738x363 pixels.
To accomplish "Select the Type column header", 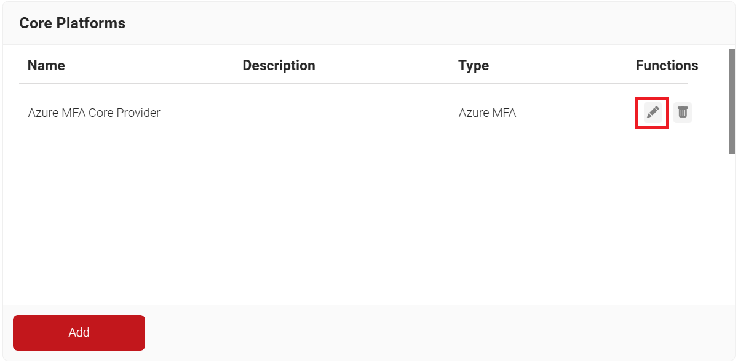I will (x=474, y=65).
